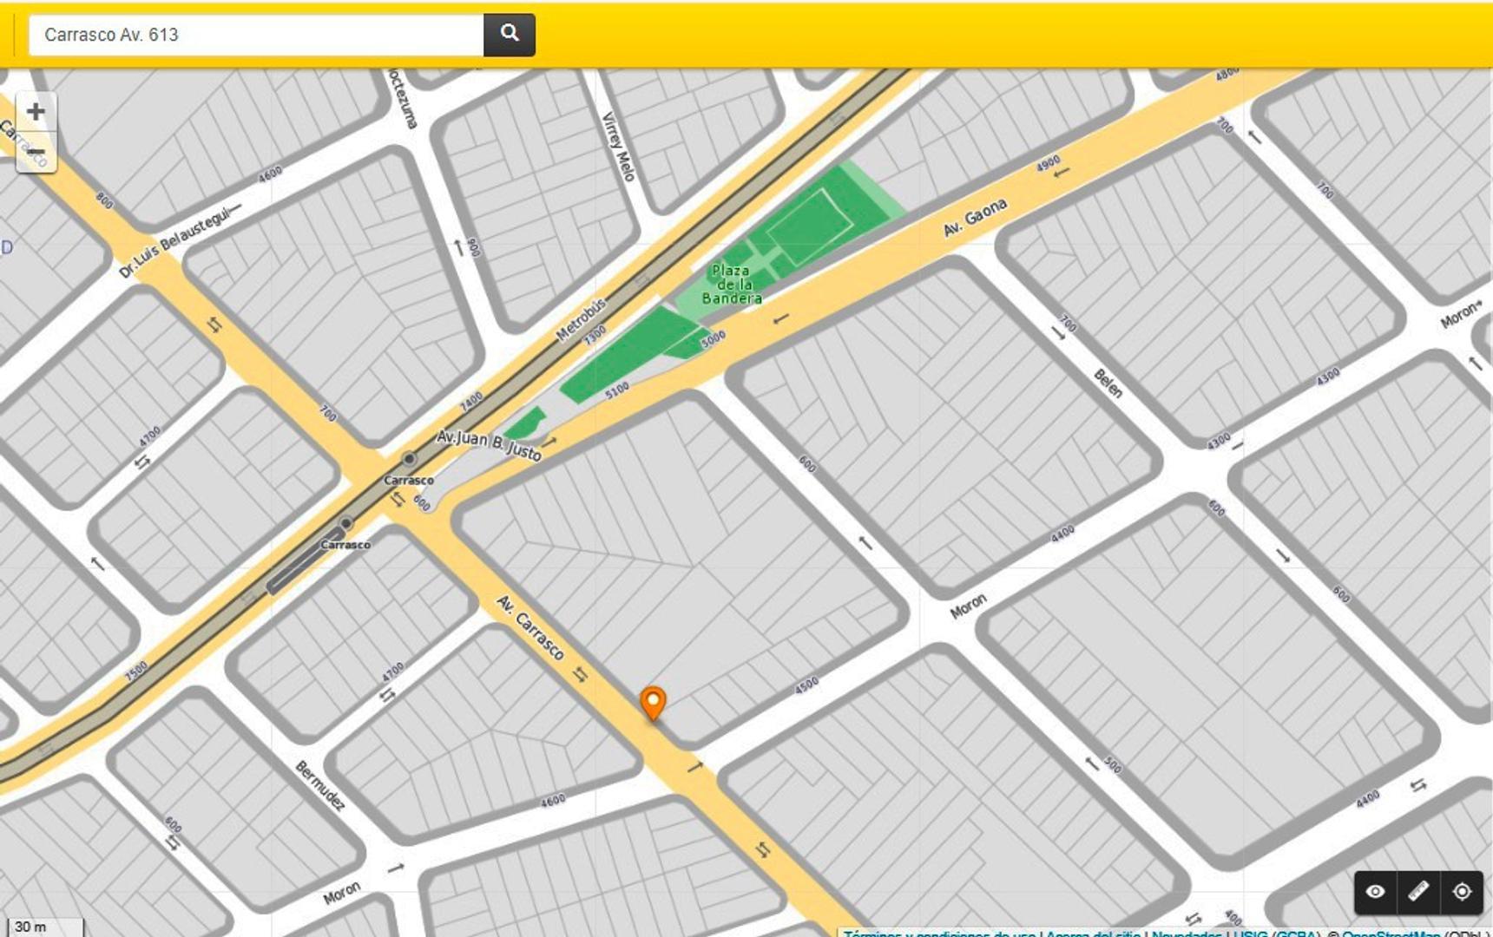This screenshot has height=937, width=1493.
Task: Click the Av. Gaona street label
Action: (975, 217)
